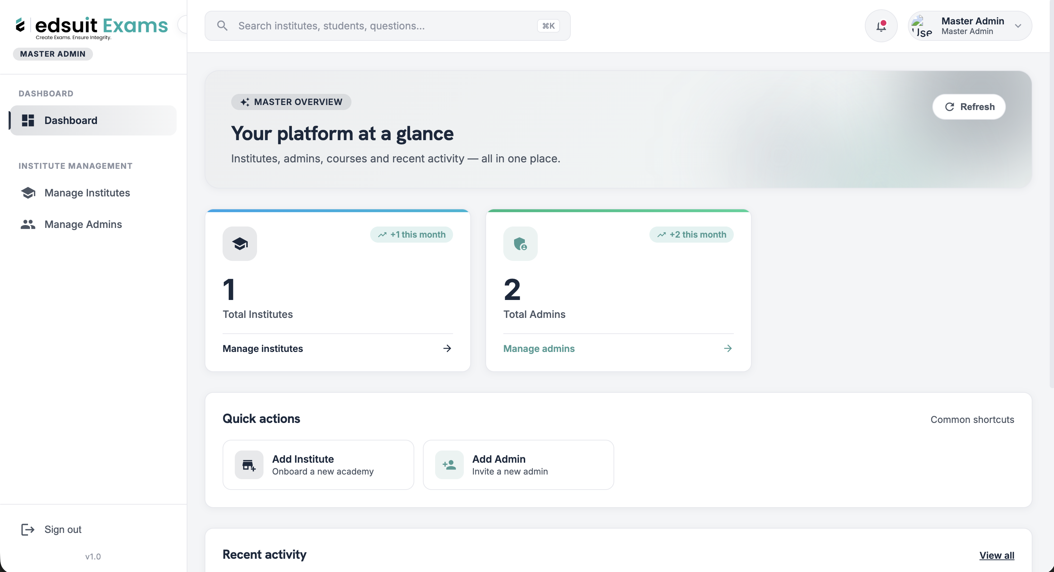Click the 'Quick actions' heading
1054x572 pixels.
(x=261, y=419)
